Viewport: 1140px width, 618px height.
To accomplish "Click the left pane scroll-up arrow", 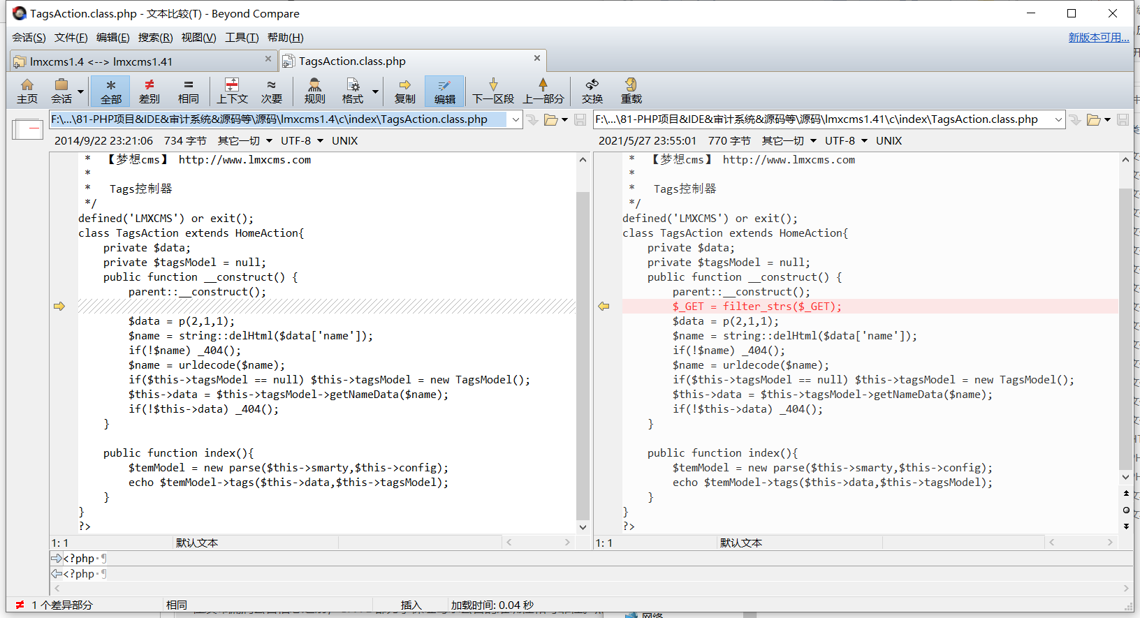I will coord(583,160).
